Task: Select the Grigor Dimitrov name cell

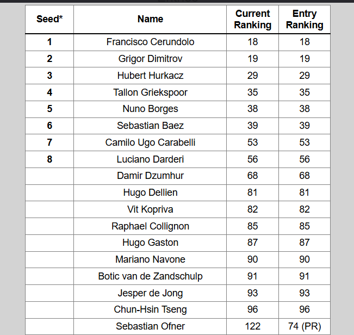Action: pyautogui.click(x=150, y=59)
